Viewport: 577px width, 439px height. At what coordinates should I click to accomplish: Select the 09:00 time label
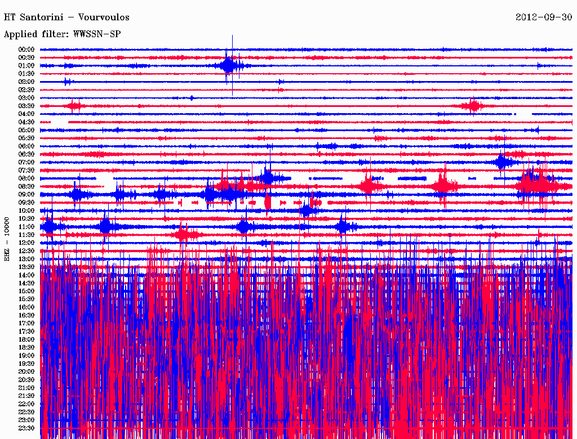[26, 195]
